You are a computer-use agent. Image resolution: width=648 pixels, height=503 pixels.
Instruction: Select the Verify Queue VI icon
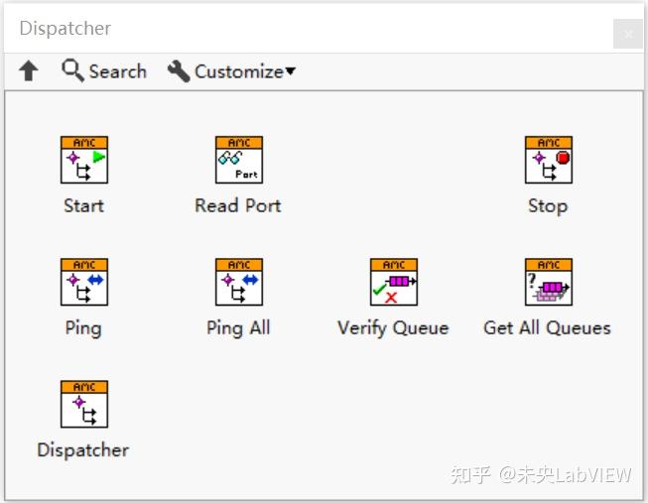pyautogui.click(x=393, y=283)
